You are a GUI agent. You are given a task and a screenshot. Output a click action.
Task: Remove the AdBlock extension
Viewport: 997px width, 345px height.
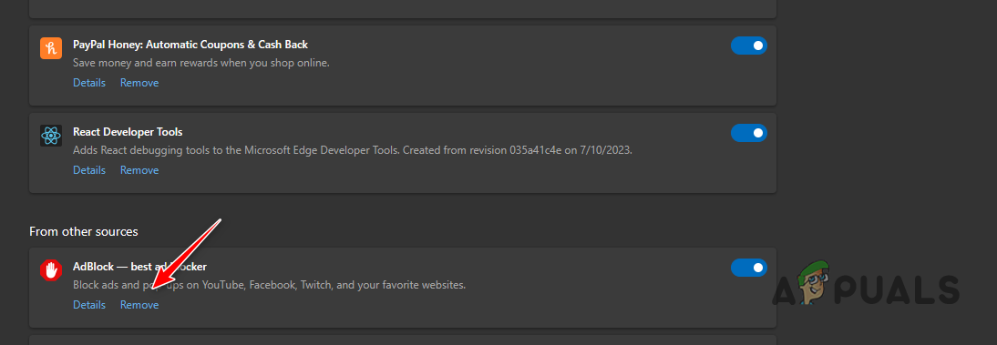pyautogui.click(x=139, y=305)
